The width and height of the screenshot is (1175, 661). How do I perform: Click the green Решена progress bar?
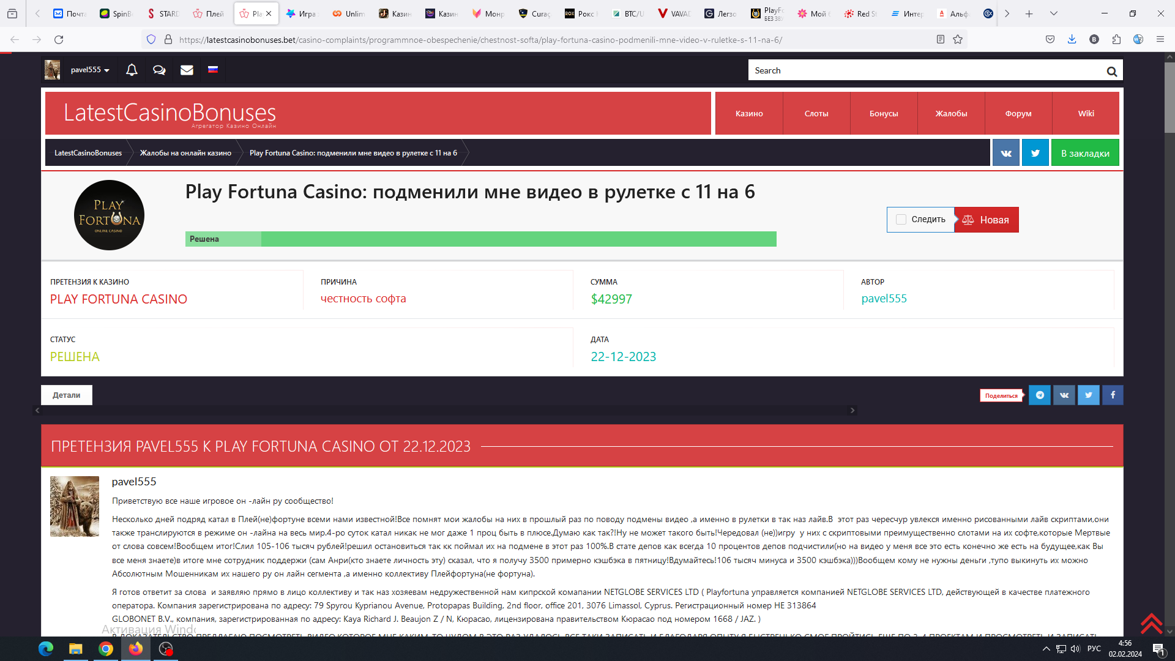[x=480, y=239]
